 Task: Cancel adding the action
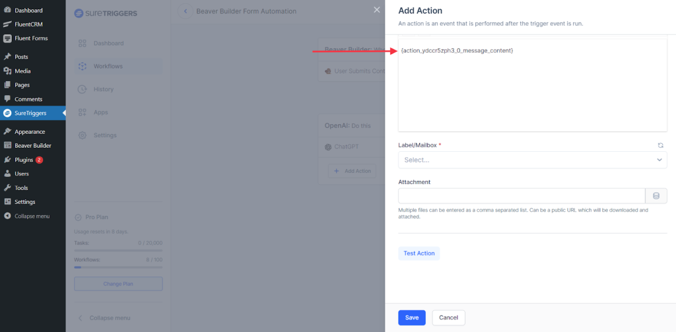click(x=448, y=317)
